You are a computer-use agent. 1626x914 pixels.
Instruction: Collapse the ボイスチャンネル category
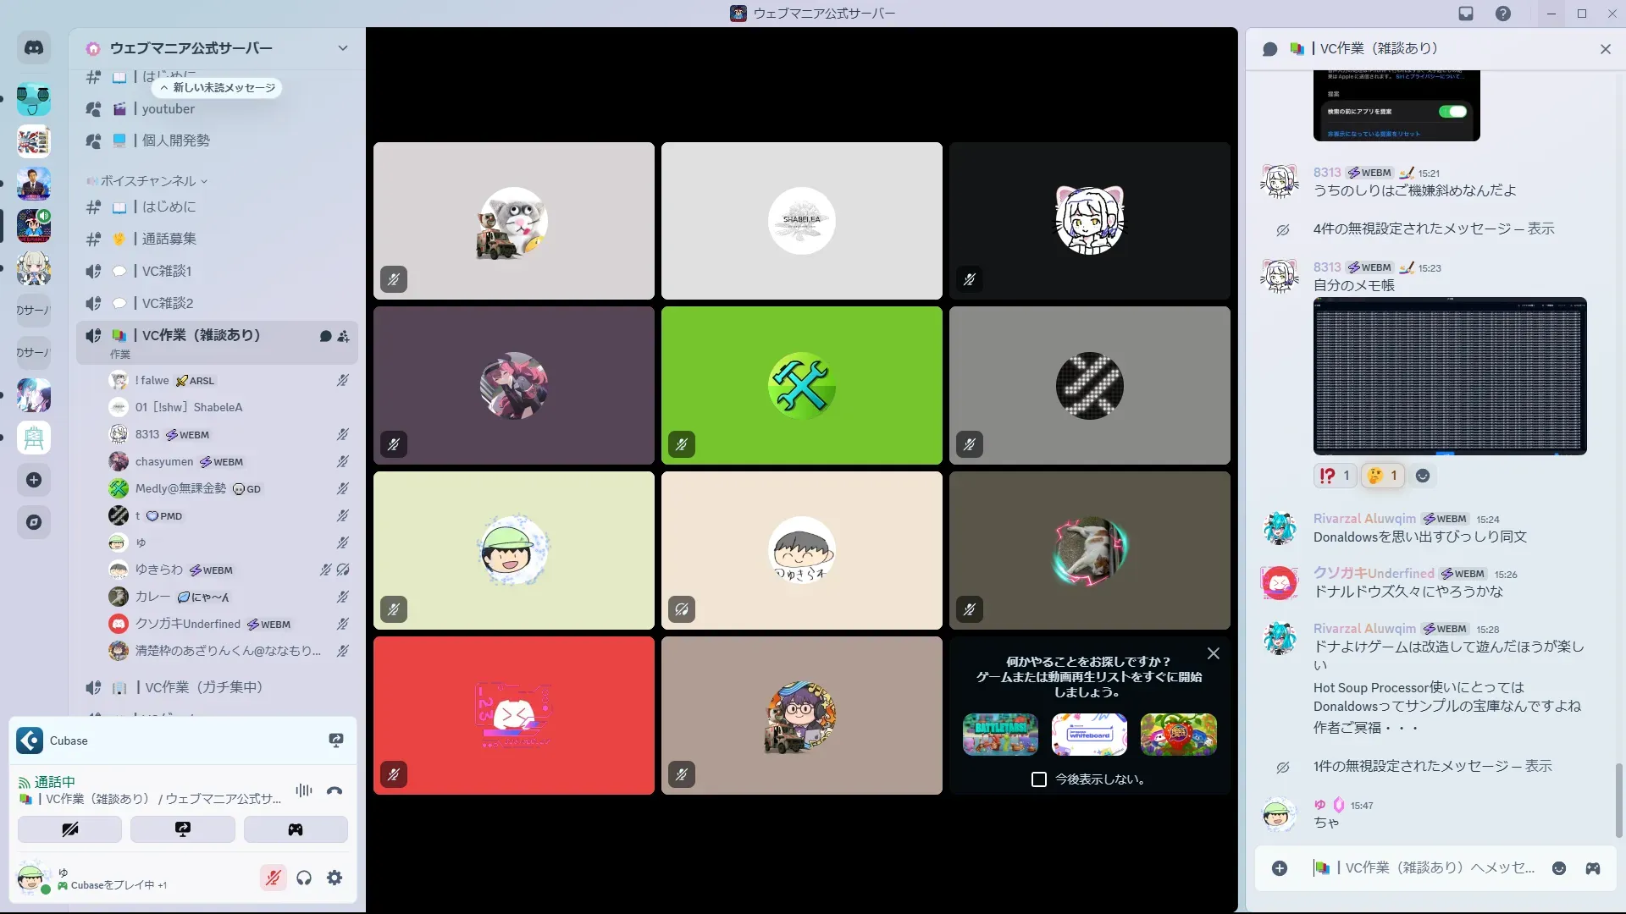pyautogui.click(x=148, y=181)
